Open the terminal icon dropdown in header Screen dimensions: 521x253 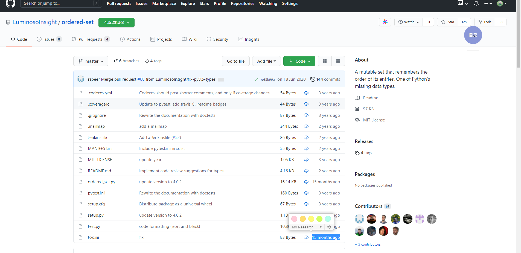coord(462,3)
